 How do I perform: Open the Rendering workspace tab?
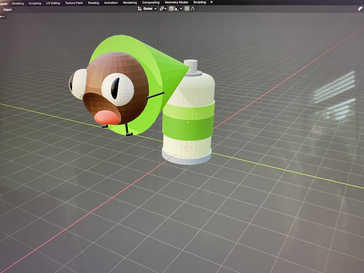130,3
